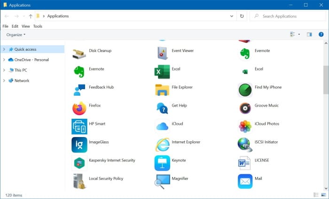Expand the Network tree node

(4, 80)
